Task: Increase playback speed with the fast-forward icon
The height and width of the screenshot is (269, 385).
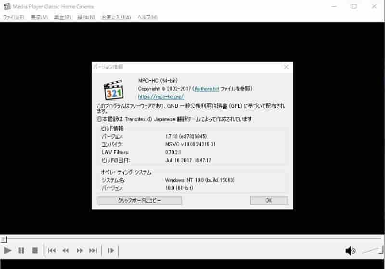Action: coord(79,251)
